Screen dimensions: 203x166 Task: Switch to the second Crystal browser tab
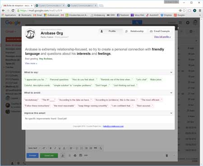click(x=82, y=5)
